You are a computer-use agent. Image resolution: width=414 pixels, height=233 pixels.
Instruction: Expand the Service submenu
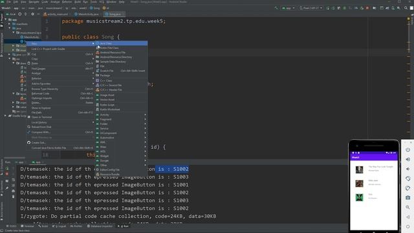point(121,128)
